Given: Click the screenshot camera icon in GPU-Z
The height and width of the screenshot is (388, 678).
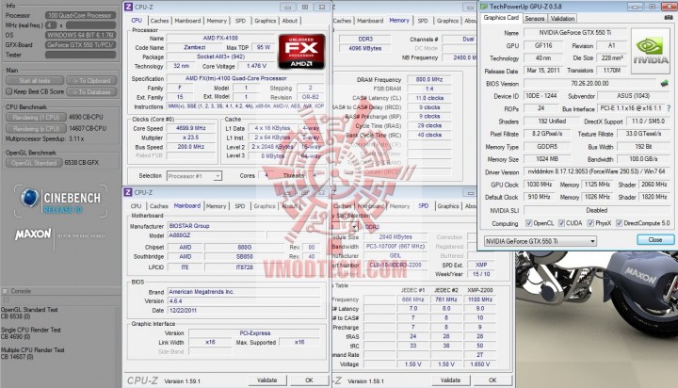Looking at the screenshot, I should tap(669, 17).
